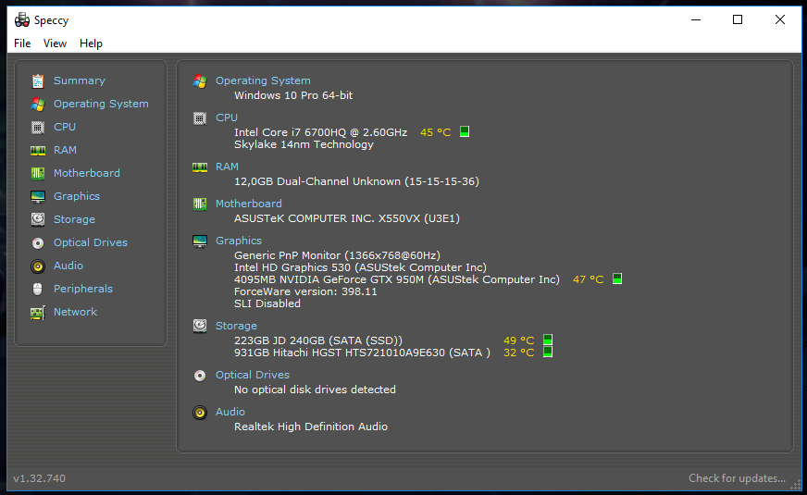Click the CPU chip icon in sidebar
Screen dimensions: 807x495
click(x=38, y=127)
